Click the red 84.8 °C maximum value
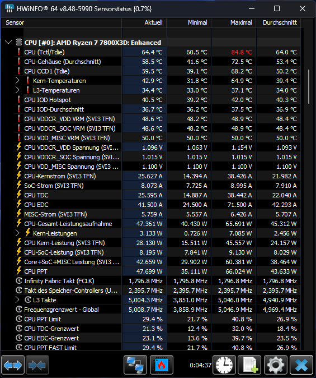316x378 pixels. click(x=242, y=52)
